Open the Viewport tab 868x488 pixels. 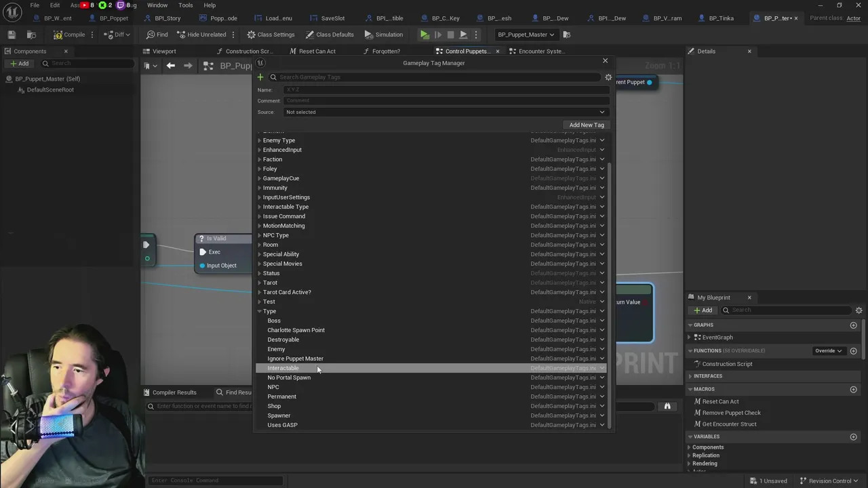[159, 52]
